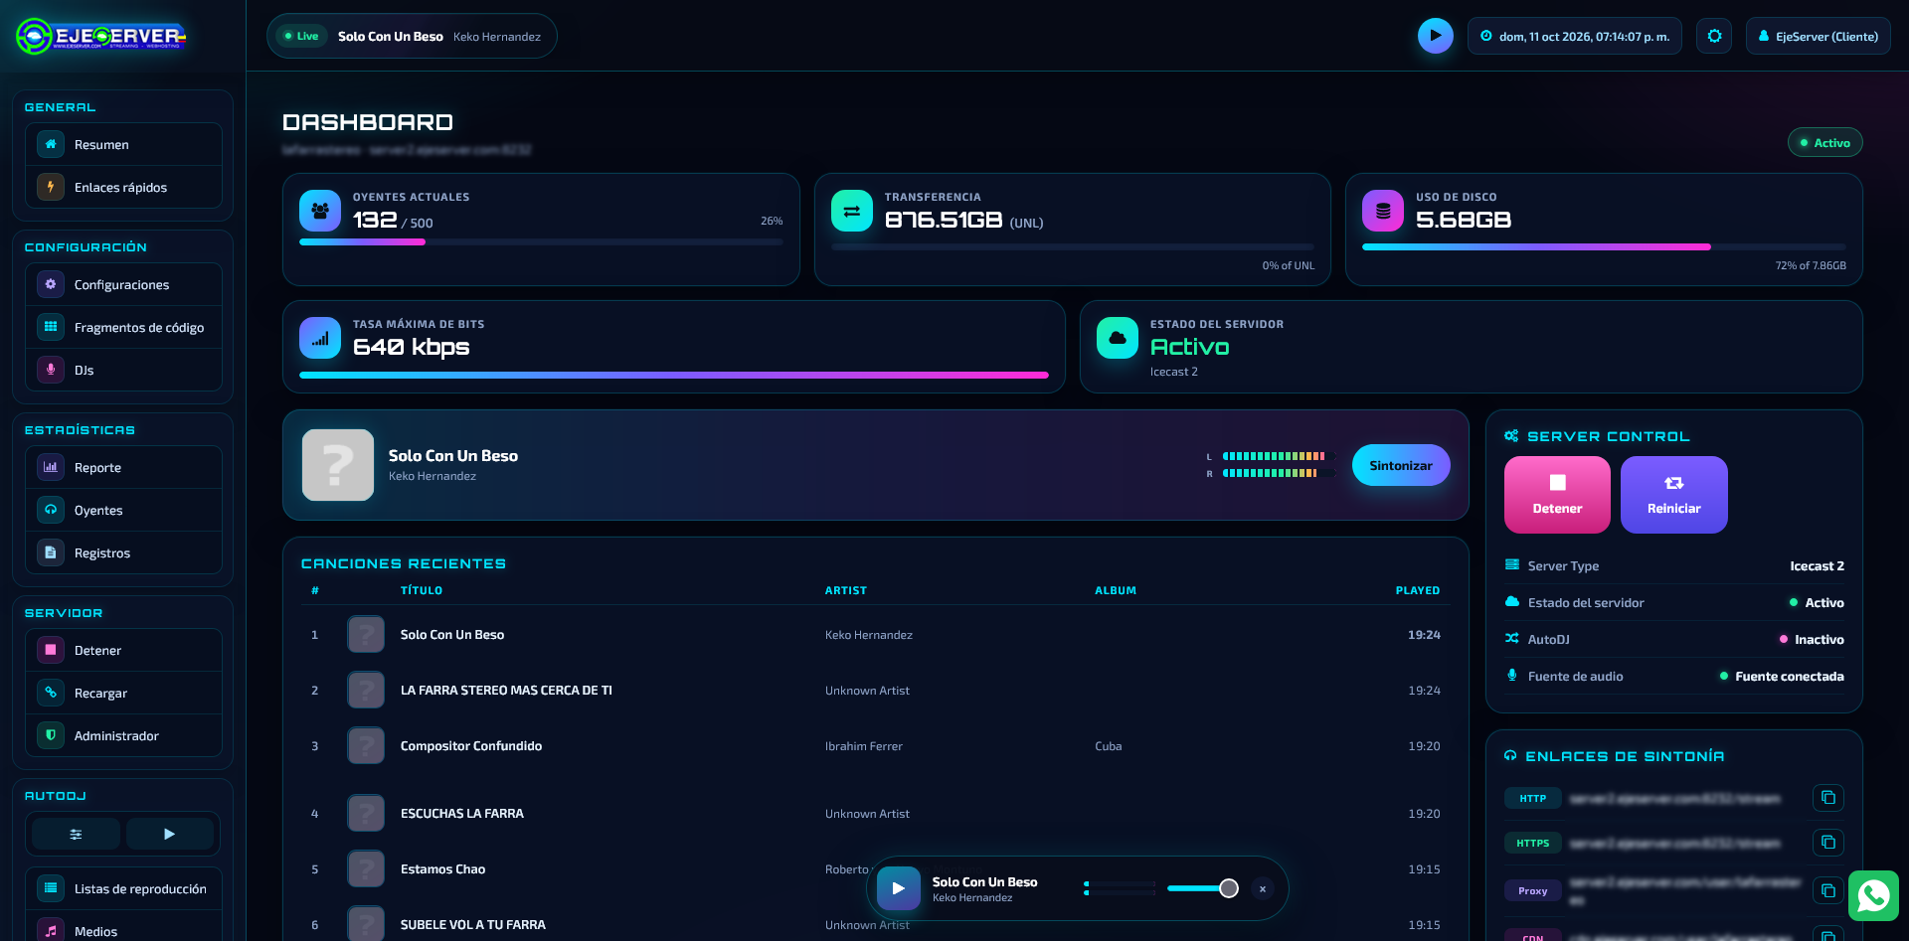Go to Configuraciones
The image size is (1909, 941).
[x=123, y=284]
